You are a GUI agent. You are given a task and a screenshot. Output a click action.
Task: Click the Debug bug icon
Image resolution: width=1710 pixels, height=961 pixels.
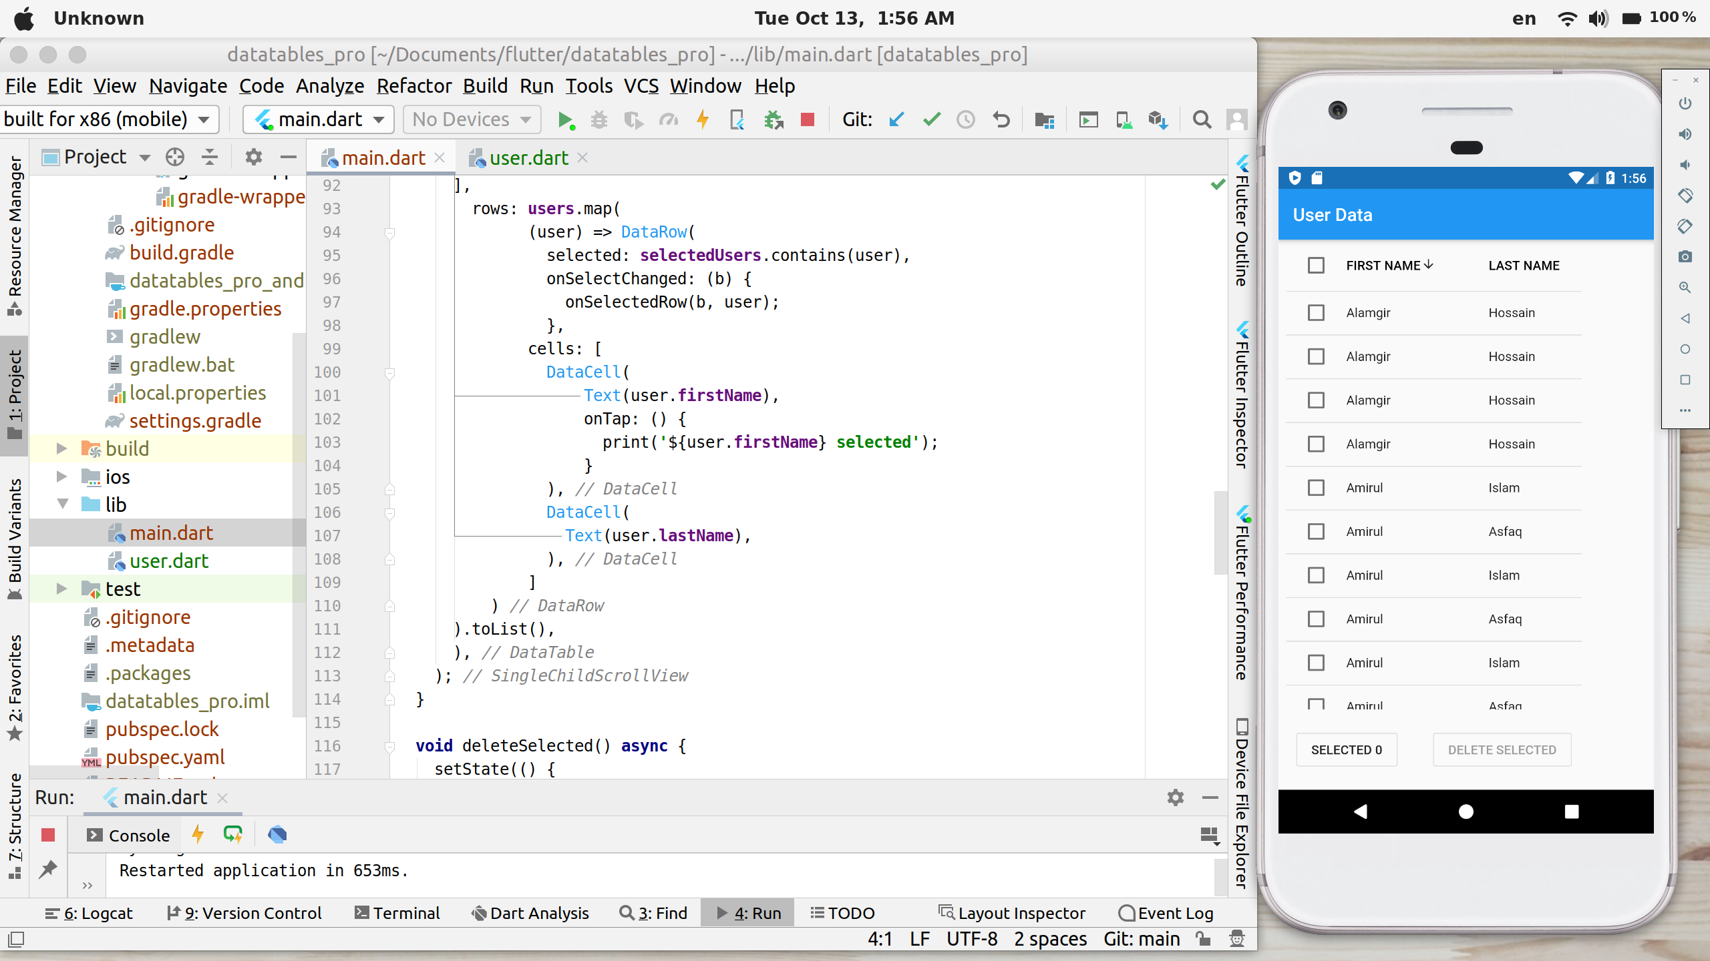pos(599,120)
